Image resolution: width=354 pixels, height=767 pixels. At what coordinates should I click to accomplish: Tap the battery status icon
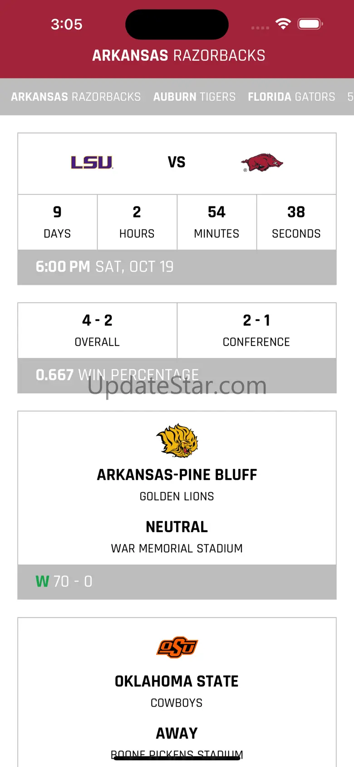coord(310,24)
